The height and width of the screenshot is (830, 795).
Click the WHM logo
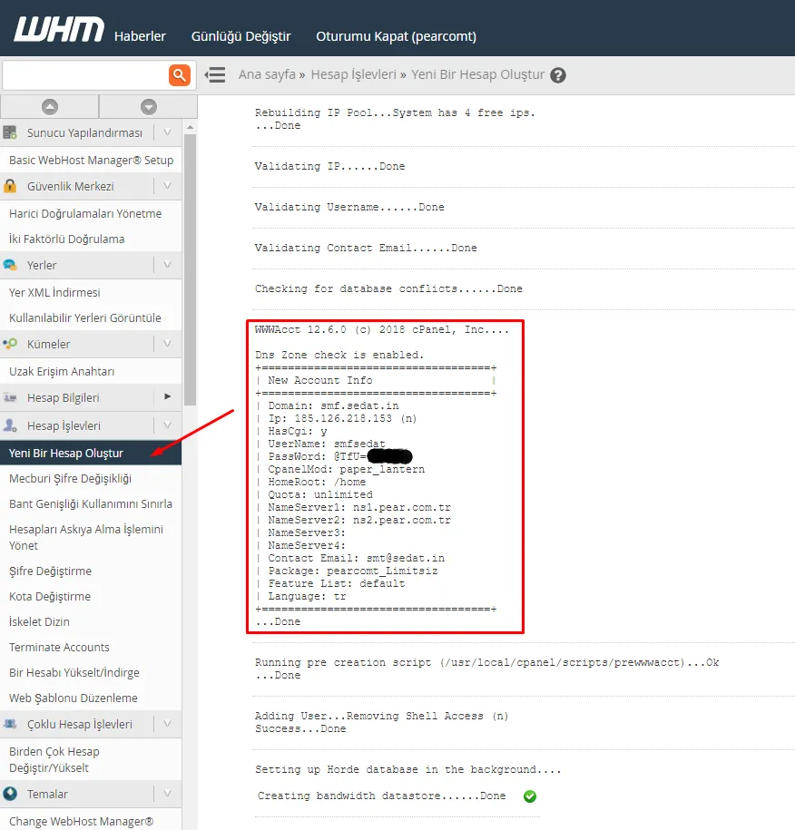[x=59, y=29]
